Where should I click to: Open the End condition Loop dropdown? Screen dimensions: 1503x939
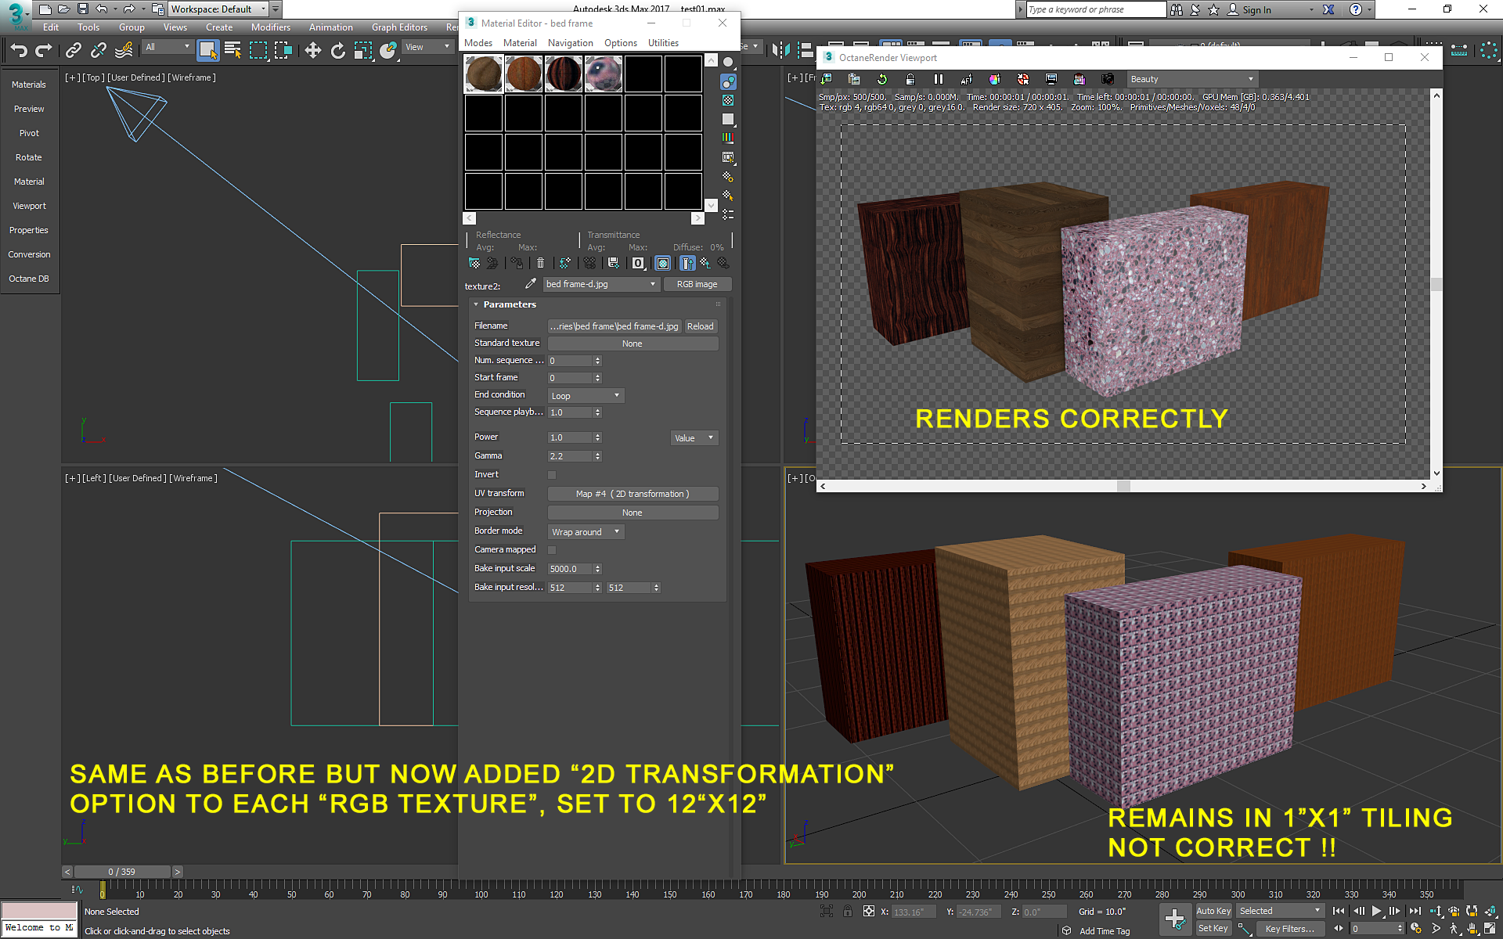coord(586,396)
